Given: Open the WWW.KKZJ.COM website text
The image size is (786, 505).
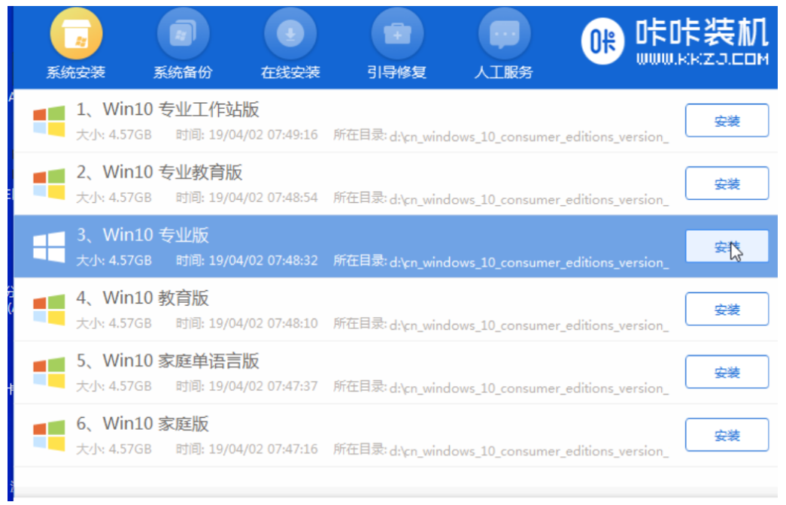Looking at the screenshot, I should coord(702,59).
